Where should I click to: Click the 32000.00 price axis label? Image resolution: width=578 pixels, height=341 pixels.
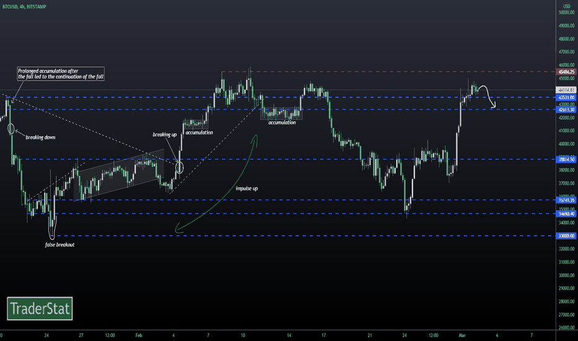(x=567, y=249)
